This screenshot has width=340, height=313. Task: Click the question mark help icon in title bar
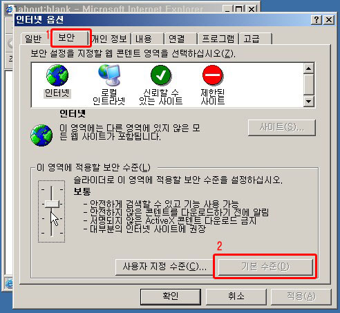pos(317,20)
